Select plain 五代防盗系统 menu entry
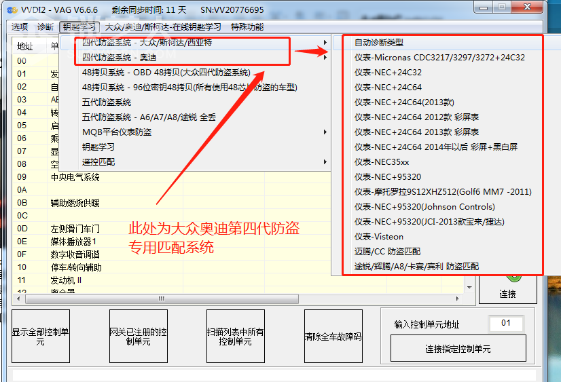The width and height of the screenshot is (561, 382). [107, 102]
